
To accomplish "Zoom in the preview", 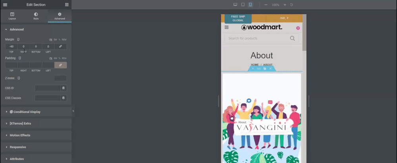I will 285,5.
